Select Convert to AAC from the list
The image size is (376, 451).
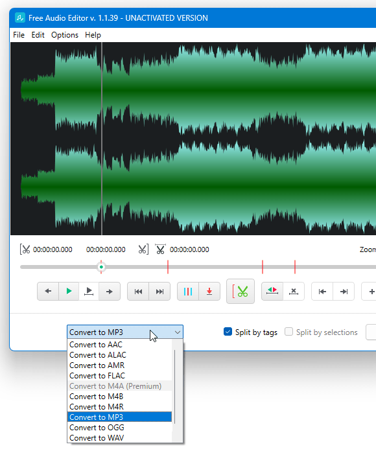(x=120, y=344)
